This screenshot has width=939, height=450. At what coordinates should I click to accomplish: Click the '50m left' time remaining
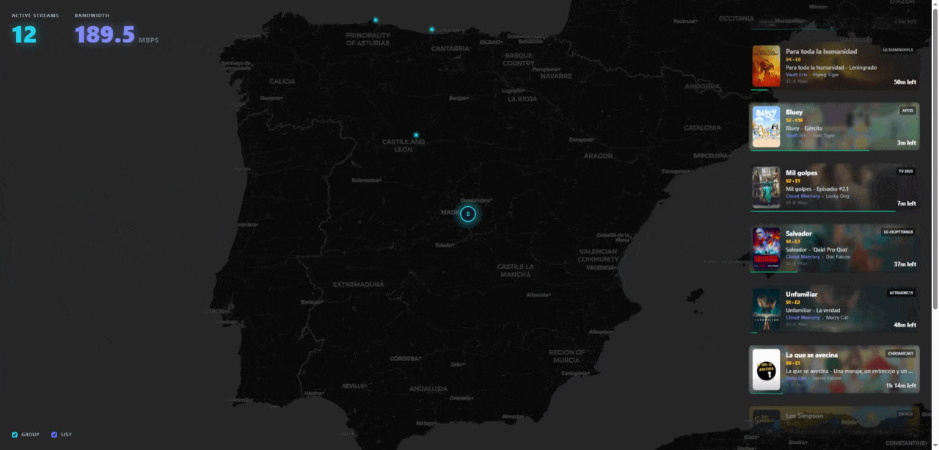(905, 82)
